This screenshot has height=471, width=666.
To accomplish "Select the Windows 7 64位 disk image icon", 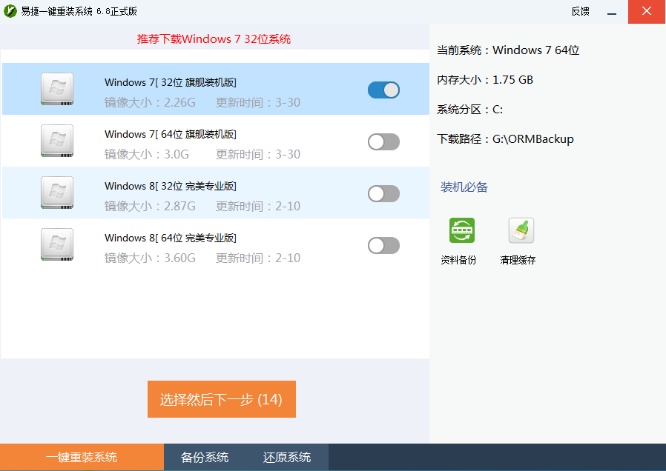I will pyautogui.click(x=57, y=141).
